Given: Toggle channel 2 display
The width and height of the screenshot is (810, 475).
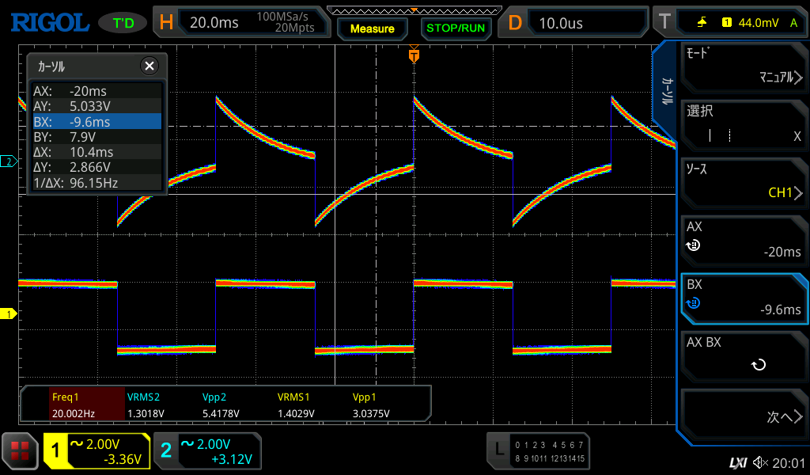Looking at the screenshot, I should (x=167, y=451).
